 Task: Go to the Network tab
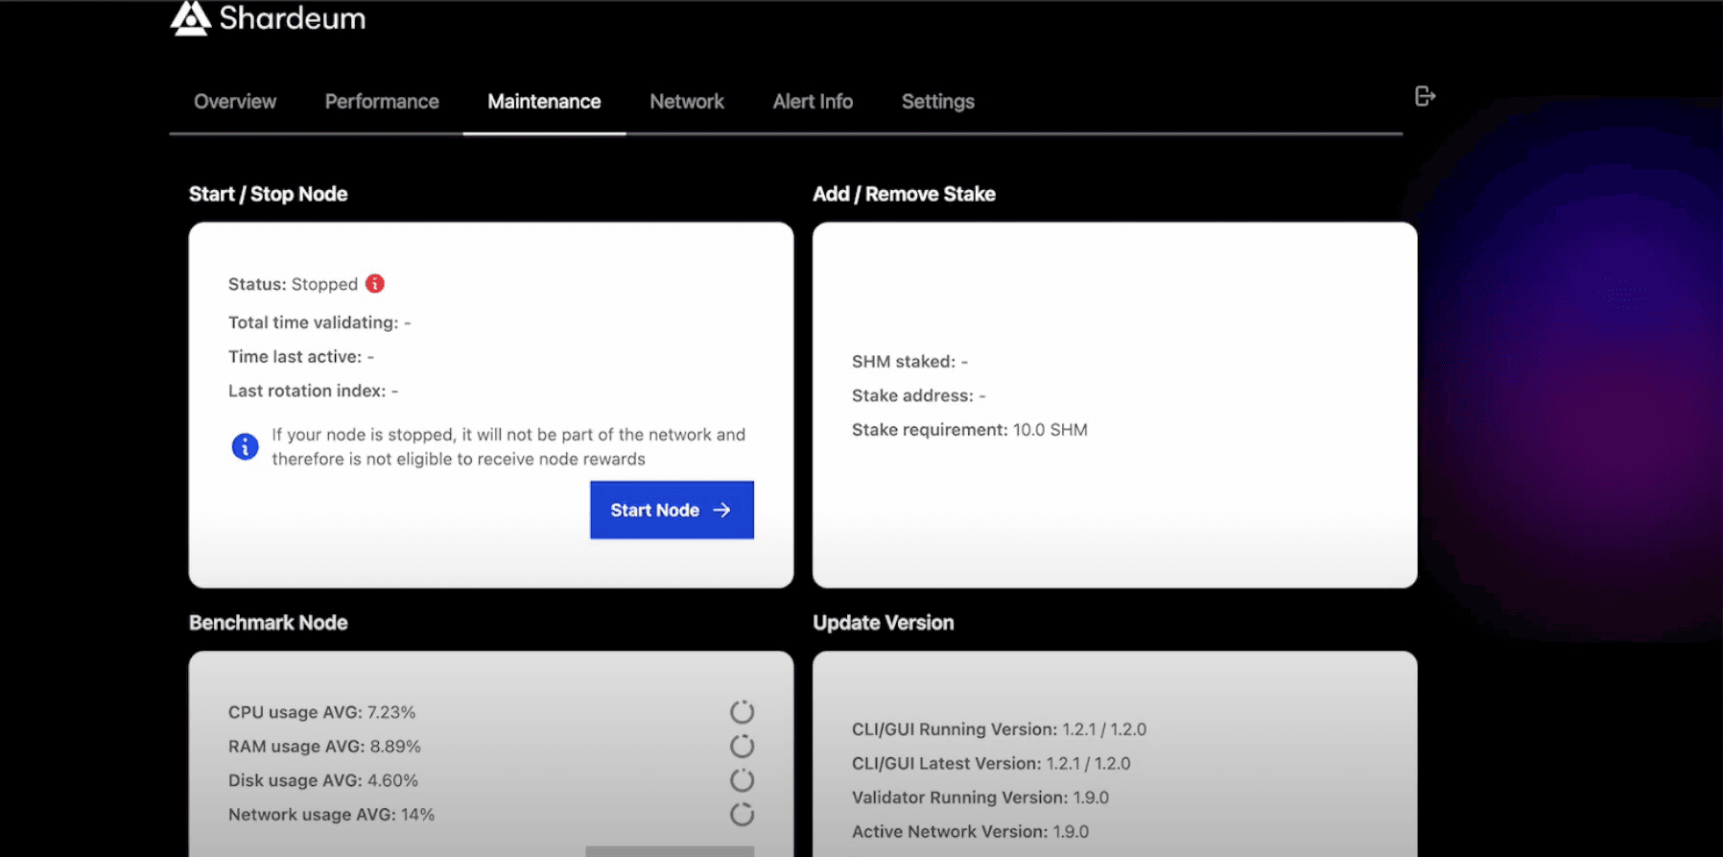pos(687,102)
